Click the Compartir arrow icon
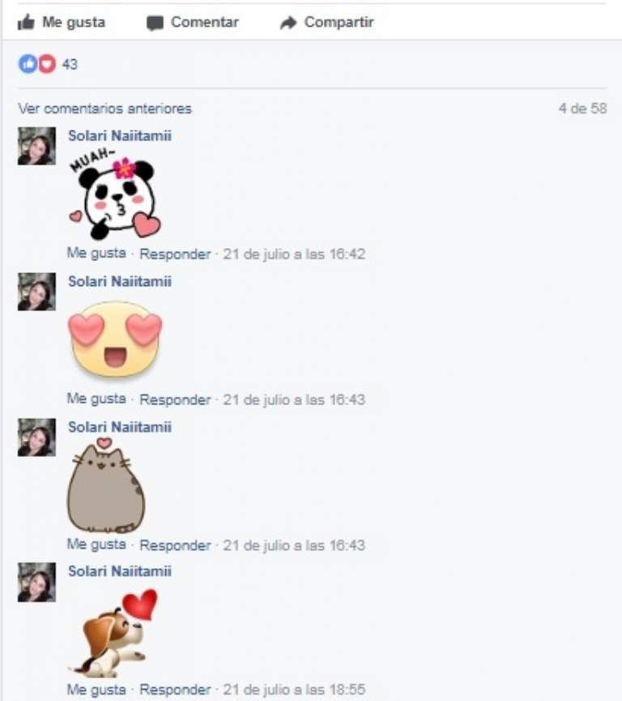The width and height of the screenshot is (622, 701). coord(288,23)
